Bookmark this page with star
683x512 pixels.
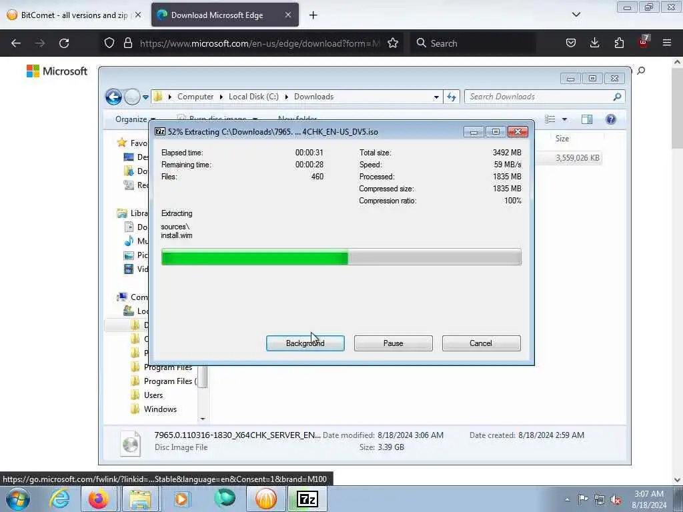click(393, 43)
